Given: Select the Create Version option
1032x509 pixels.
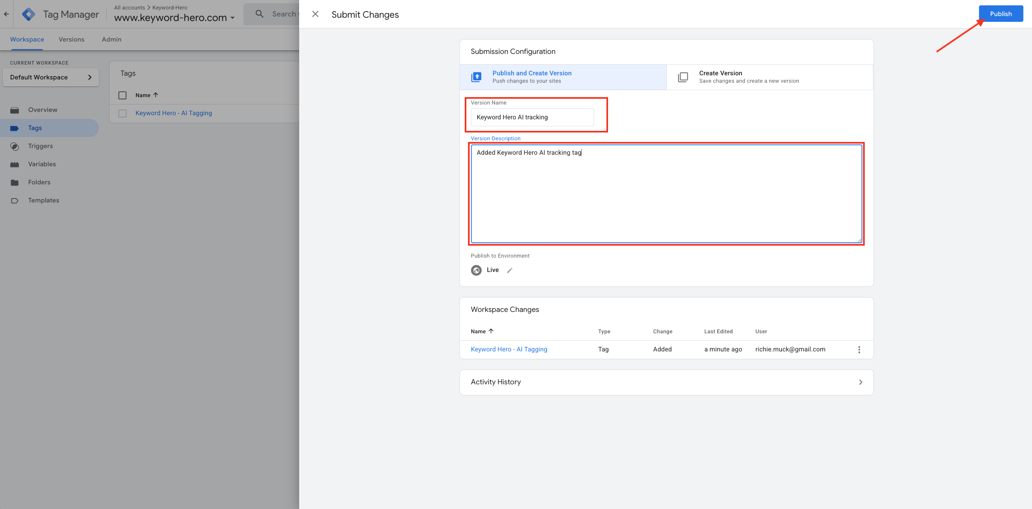Looking at the screenshot, I should (x=770, y=77).
